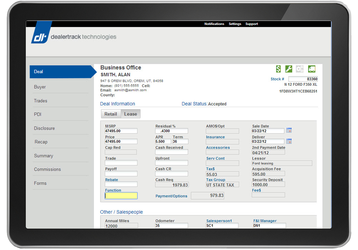Screen dimensions: 358x250
Task: Click the Salesperson1 link
Action: [x=219, y=221]
